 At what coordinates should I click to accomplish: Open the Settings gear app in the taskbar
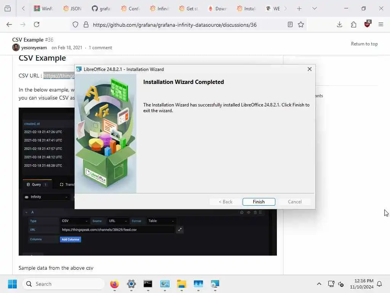click(131, 284)
